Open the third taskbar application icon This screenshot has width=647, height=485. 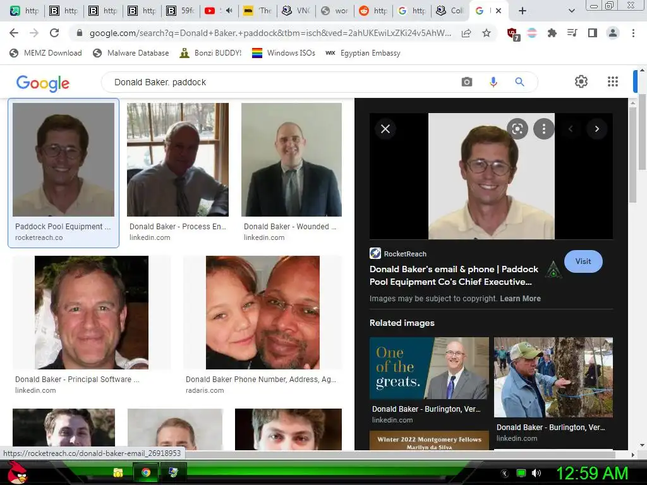173,472
